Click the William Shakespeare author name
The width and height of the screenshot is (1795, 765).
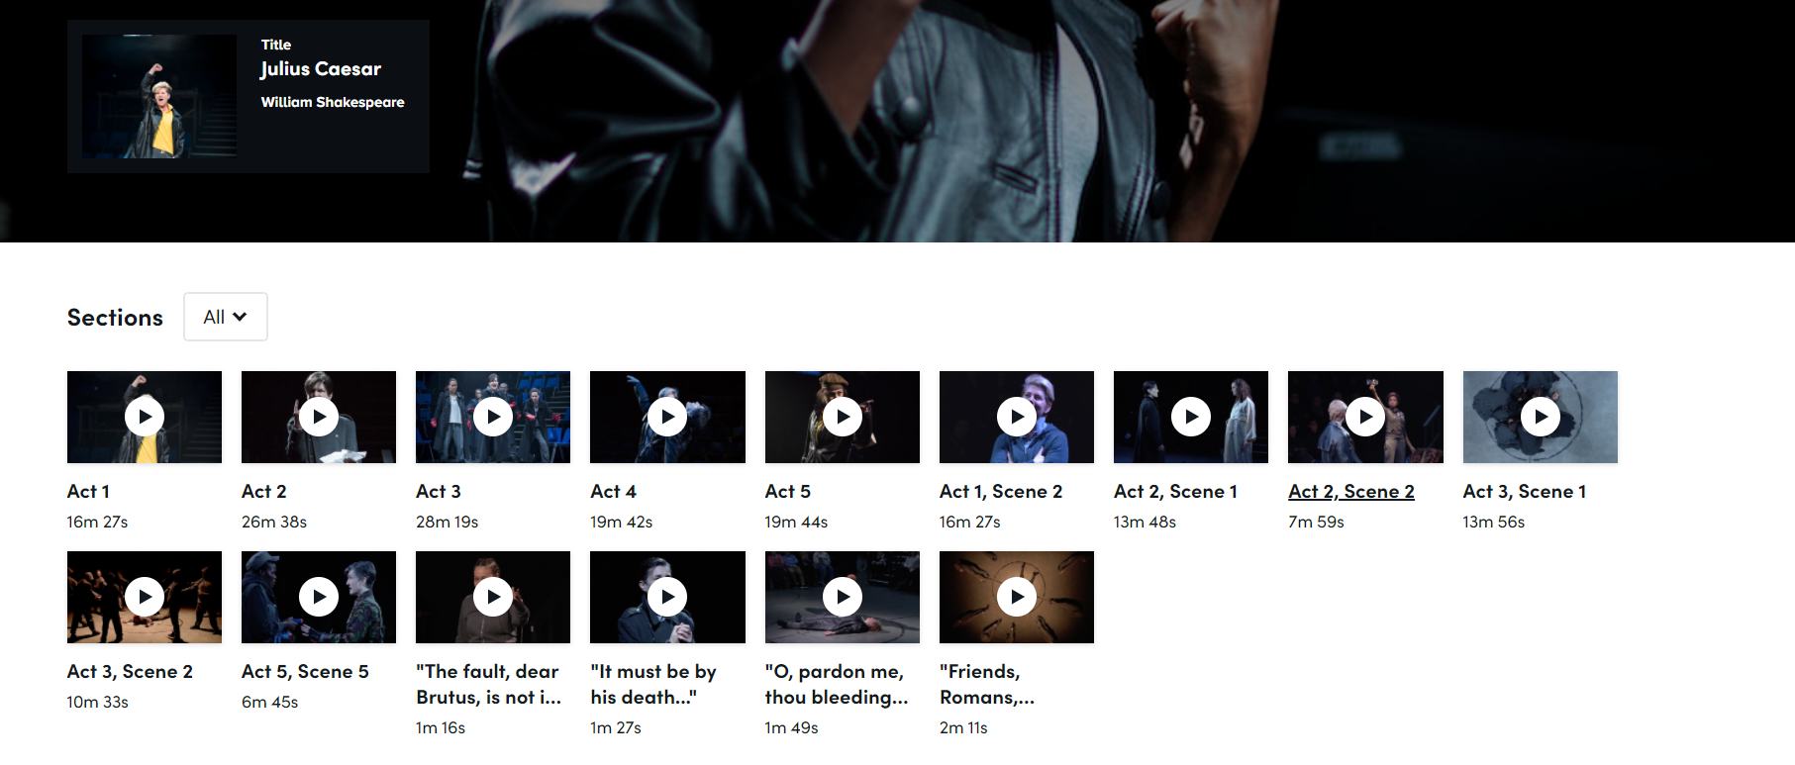click(333, 102)
